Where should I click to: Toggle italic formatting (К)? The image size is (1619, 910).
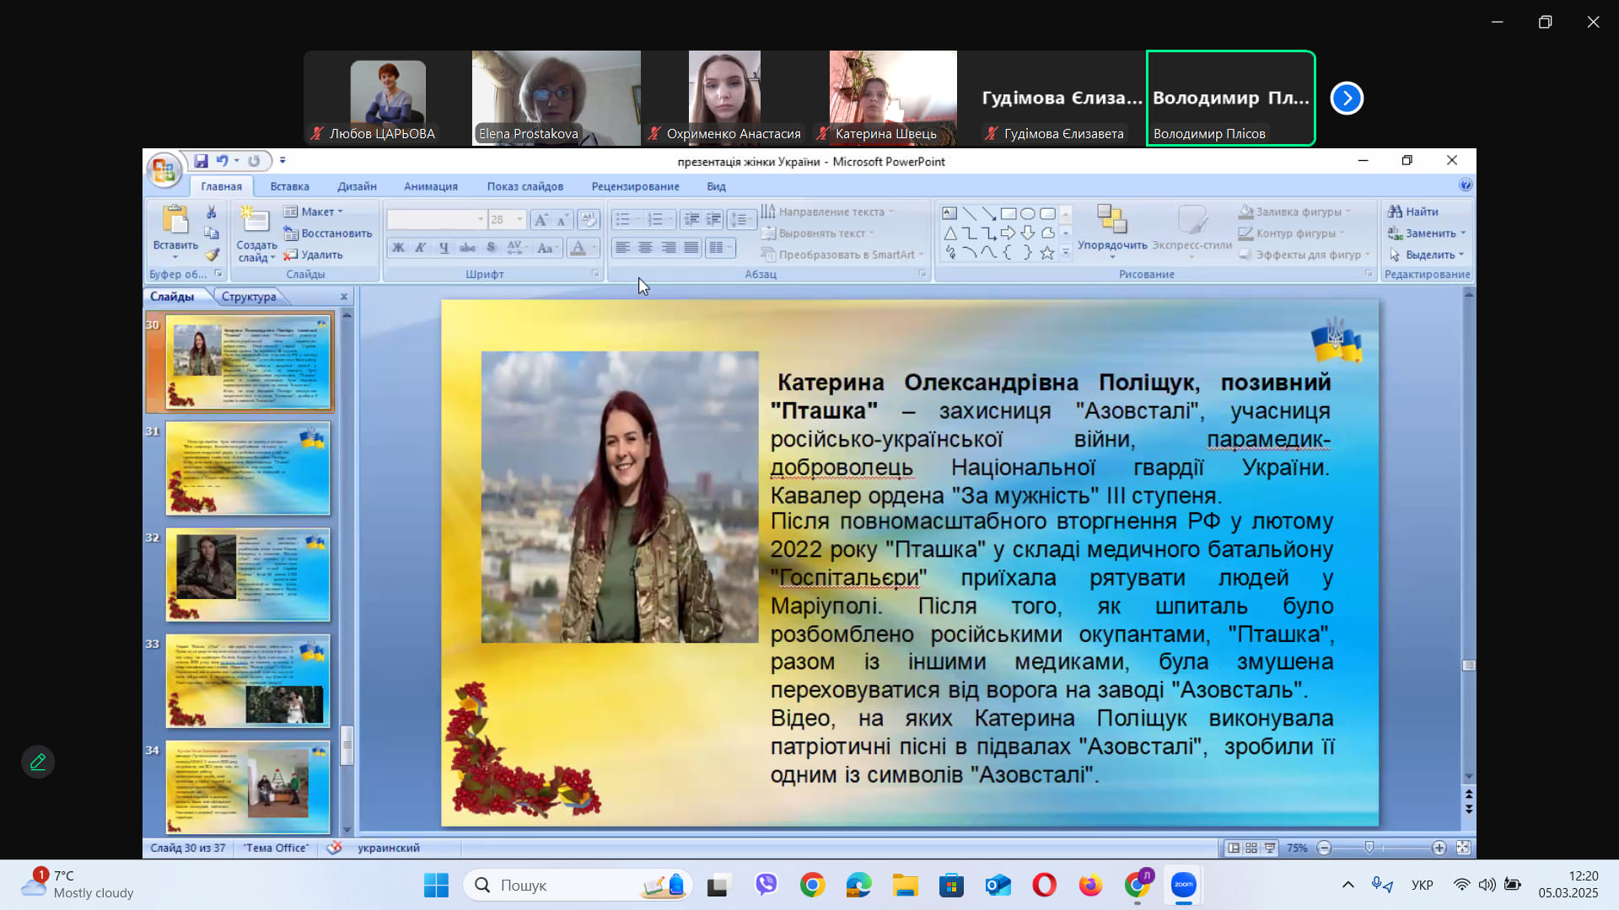click(420, 248)
